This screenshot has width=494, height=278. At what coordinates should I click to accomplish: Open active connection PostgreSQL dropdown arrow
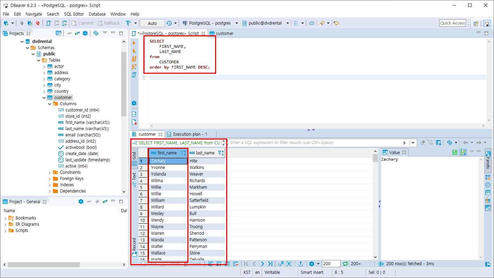tap(237, 23)
